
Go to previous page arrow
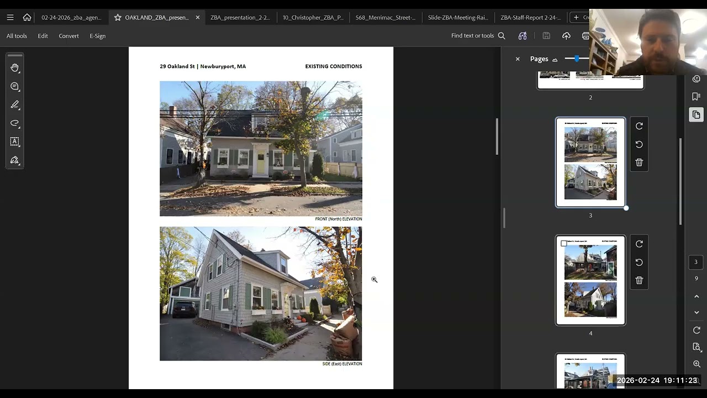(x=696, y=297)
